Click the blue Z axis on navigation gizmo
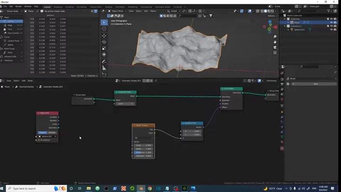The width and height of the screenshot is (341, 192). (270, 22)
